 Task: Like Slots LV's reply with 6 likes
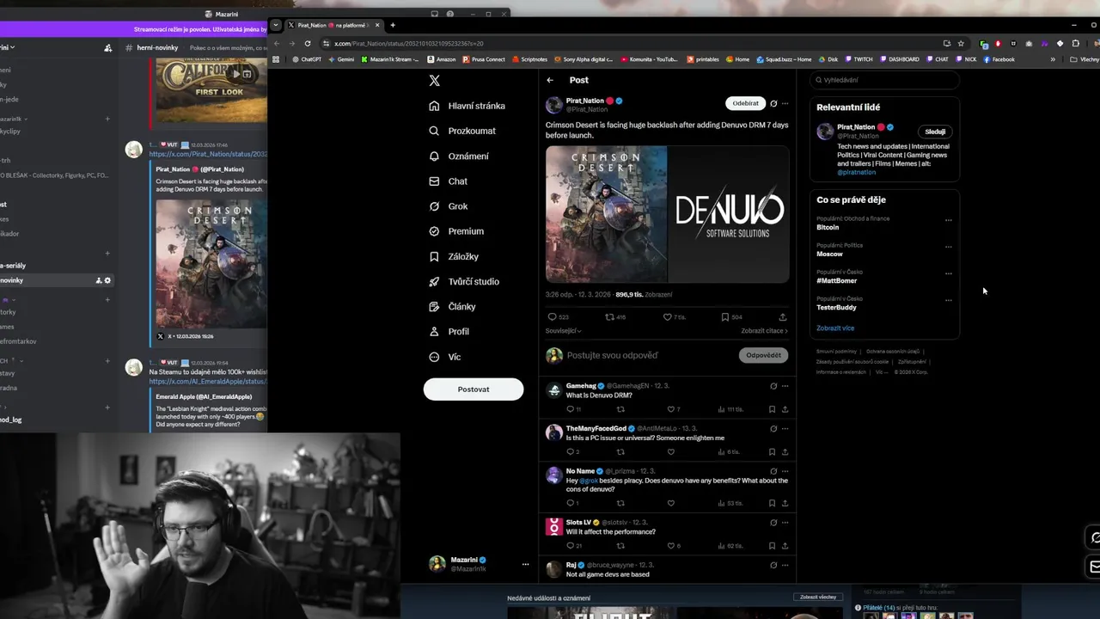(x=671, y=546)
